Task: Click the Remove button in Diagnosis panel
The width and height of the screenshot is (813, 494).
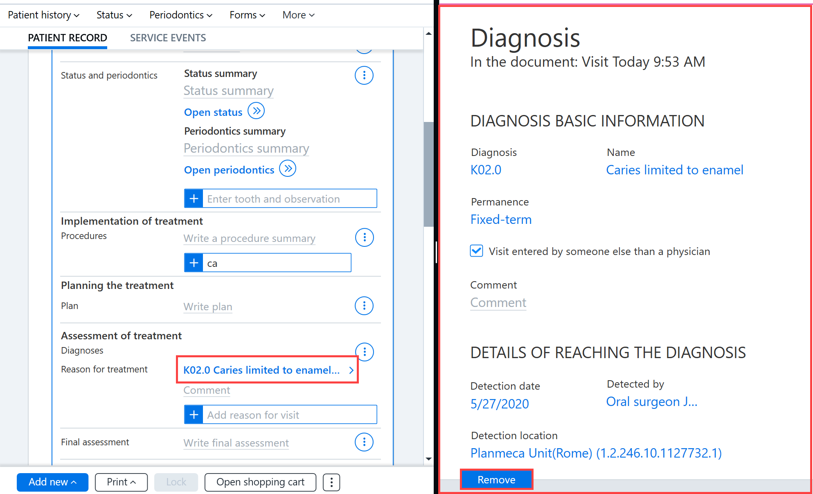Action: (496, 480)
